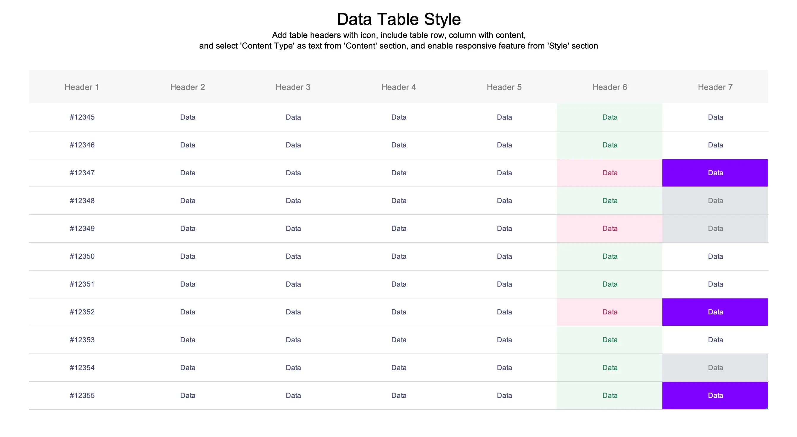Click the Header 2 column heading
The image size is (797, 437).
187,87
